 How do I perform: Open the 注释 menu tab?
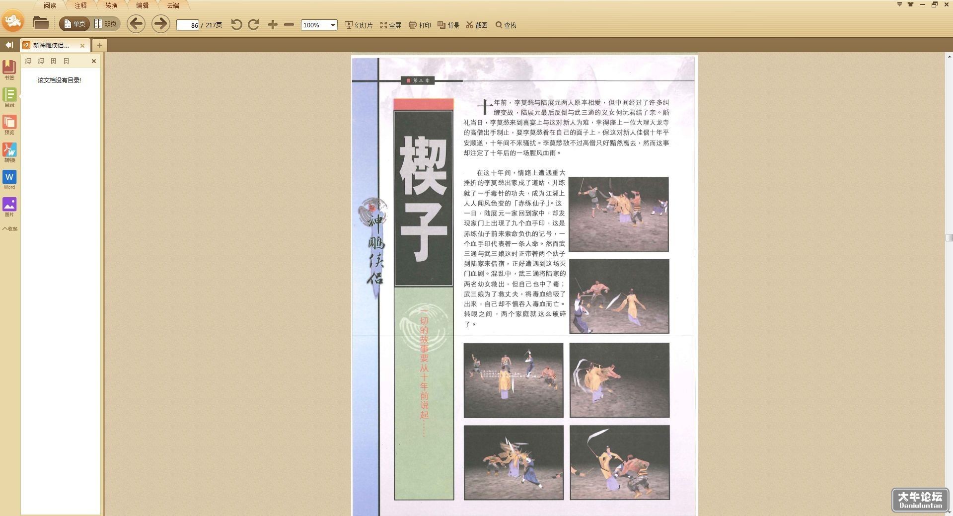click(80, 5)
